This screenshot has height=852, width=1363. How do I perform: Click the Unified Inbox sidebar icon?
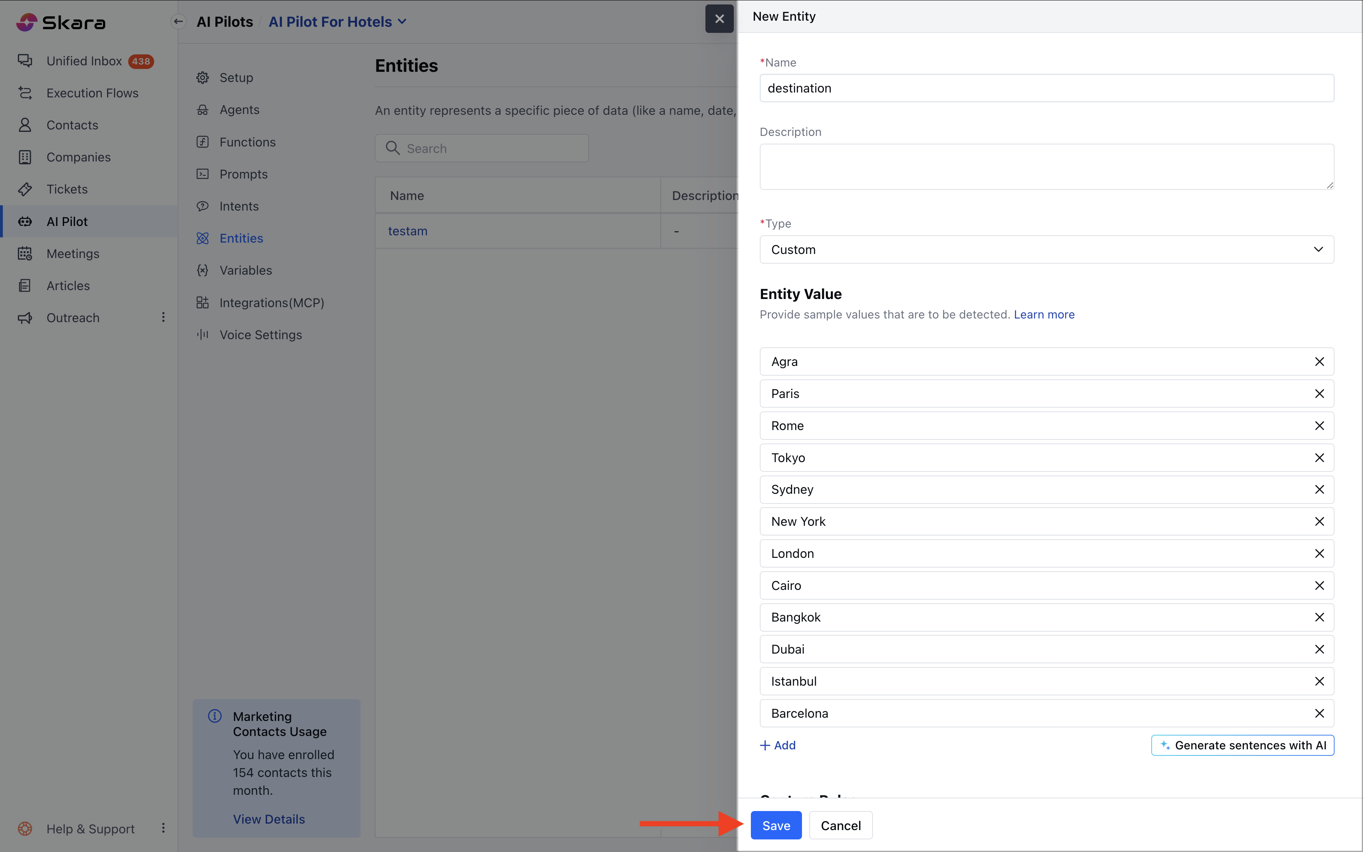click(25, 61)
